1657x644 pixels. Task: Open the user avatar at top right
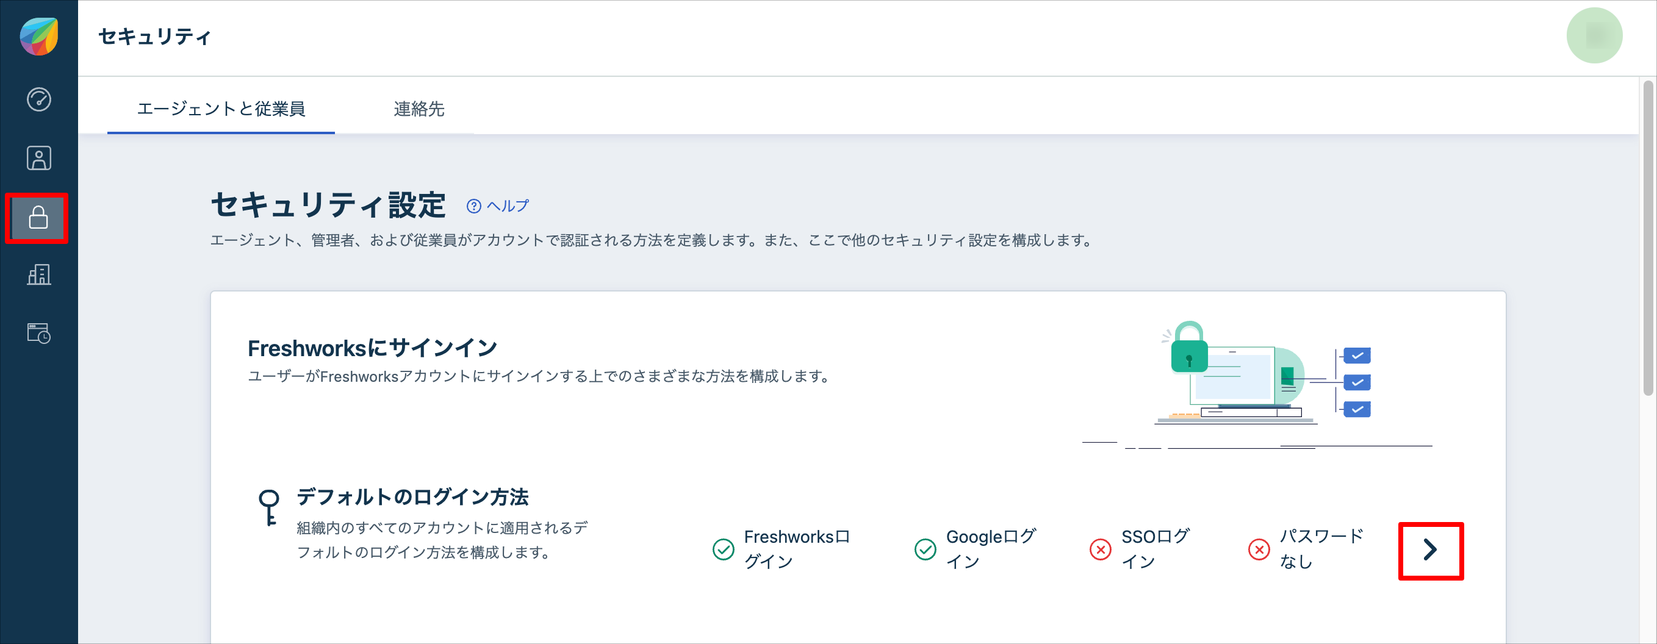(1594, 36)
